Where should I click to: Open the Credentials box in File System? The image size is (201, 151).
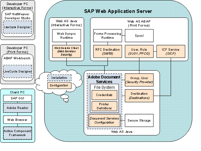tap(104, 95)
